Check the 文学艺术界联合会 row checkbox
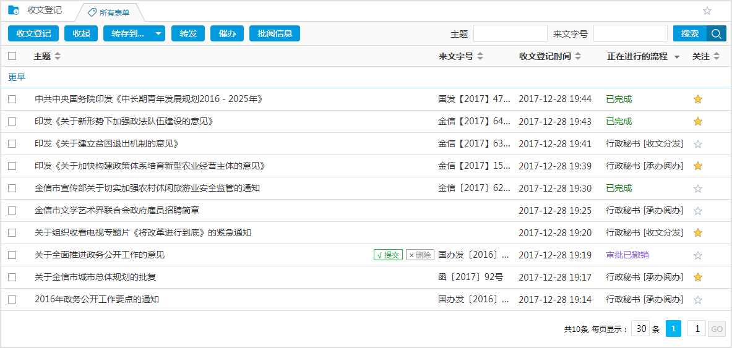The height and width of the screenshot is (348, 732). (12, 210)
